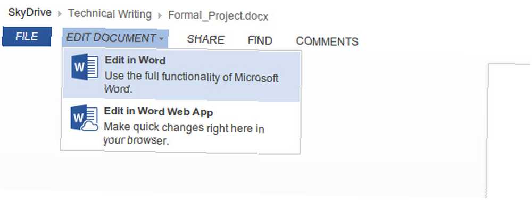Click the cloud badge on the Web App icon
Image resolution: width=532 pixels, height=200 pixels.
(90, 127)
